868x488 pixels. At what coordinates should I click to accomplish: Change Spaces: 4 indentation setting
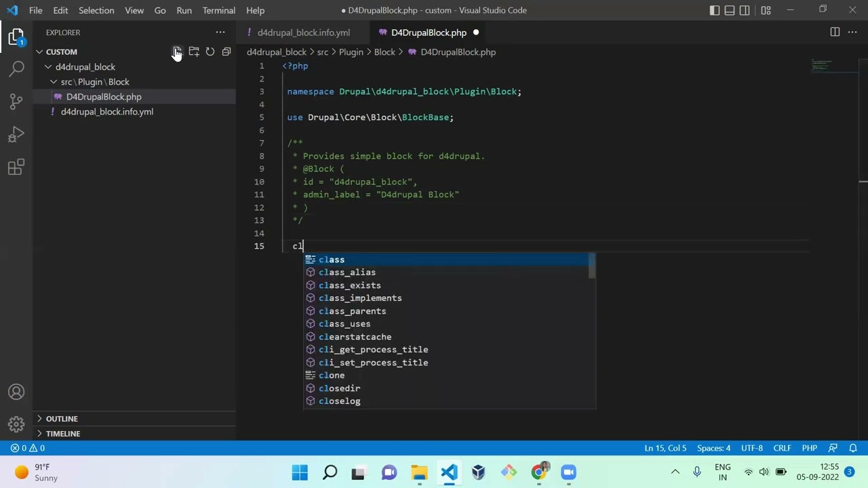pos(713,448)
